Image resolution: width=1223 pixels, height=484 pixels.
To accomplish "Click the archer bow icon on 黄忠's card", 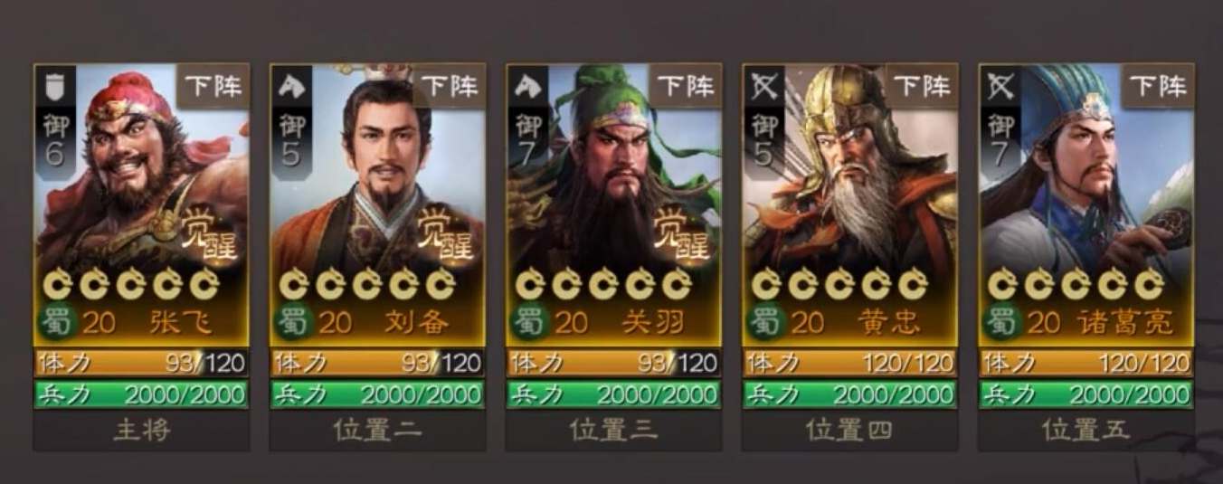I will (763, 87).
